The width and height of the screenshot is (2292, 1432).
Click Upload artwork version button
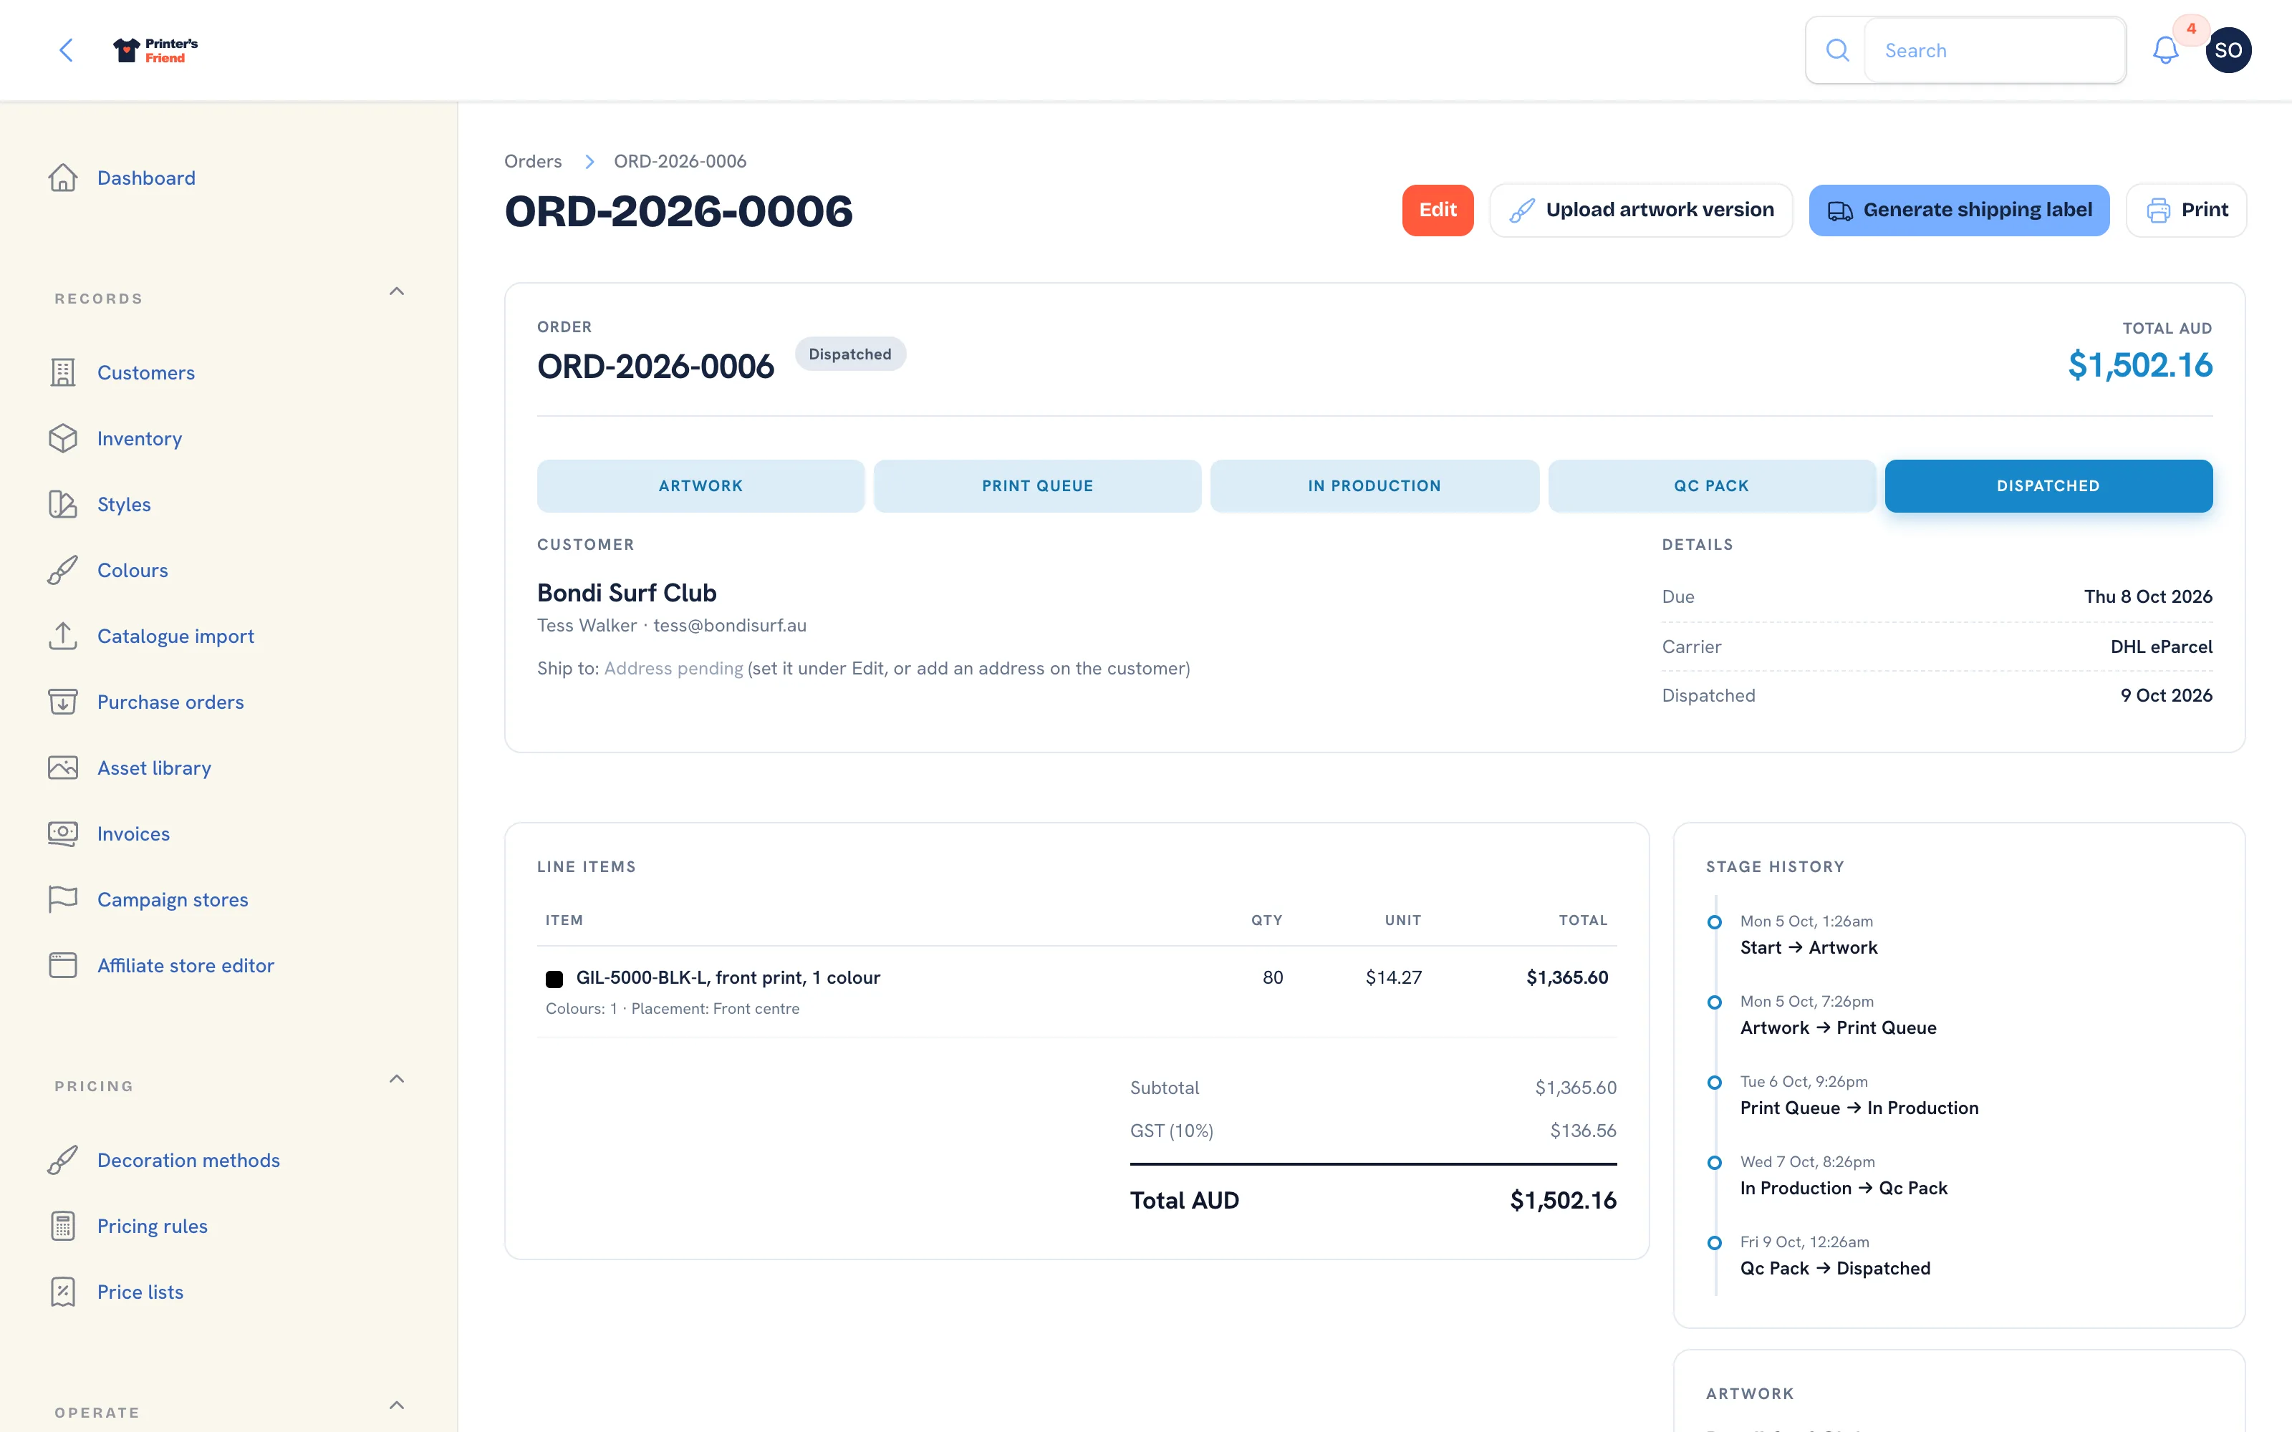point(1640,211)
